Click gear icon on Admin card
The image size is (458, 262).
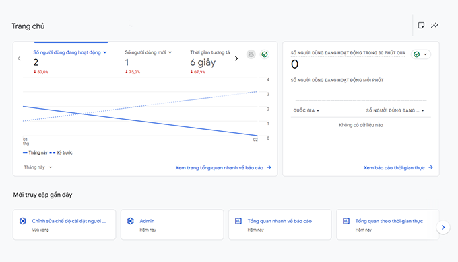click(130, 221)
